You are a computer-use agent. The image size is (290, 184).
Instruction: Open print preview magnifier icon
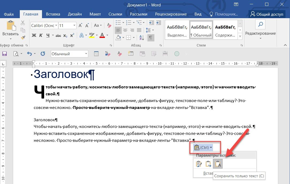pyautogui.click(x=16, y=54)
